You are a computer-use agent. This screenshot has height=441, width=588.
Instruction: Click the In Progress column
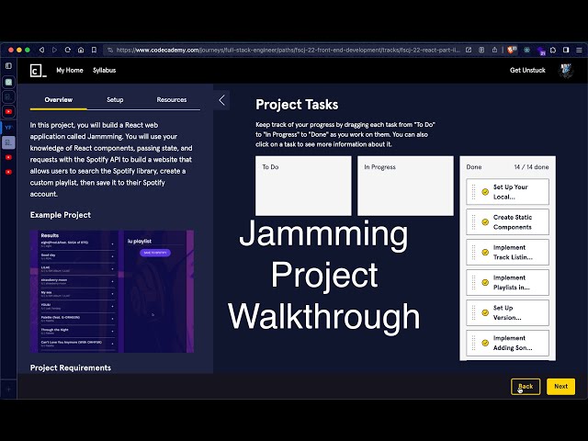tap(405, 186)
